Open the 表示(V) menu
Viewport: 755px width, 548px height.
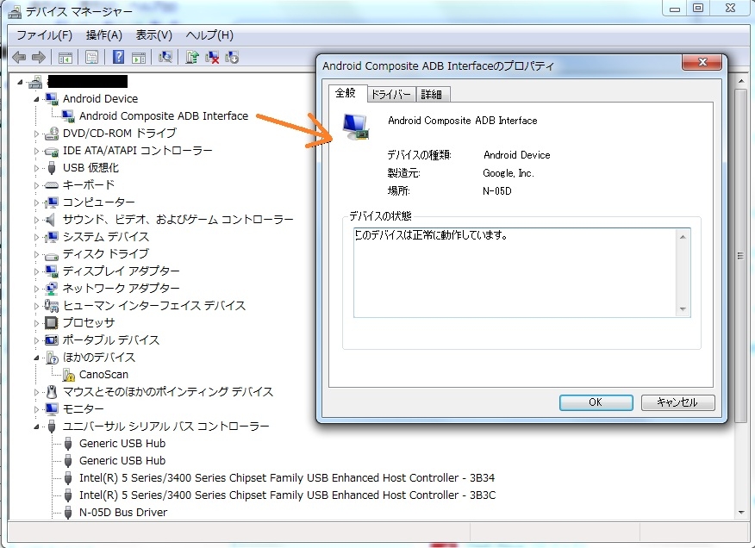click(x=154, y=35)
